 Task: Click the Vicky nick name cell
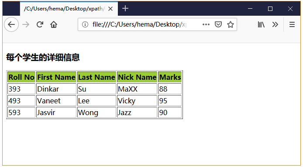[x=137, y=101]
